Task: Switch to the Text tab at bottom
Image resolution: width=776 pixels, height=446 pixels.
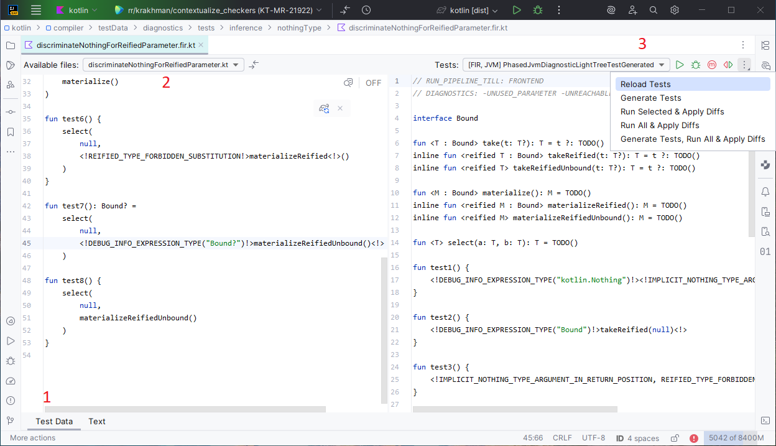Action: click(97, 421)
